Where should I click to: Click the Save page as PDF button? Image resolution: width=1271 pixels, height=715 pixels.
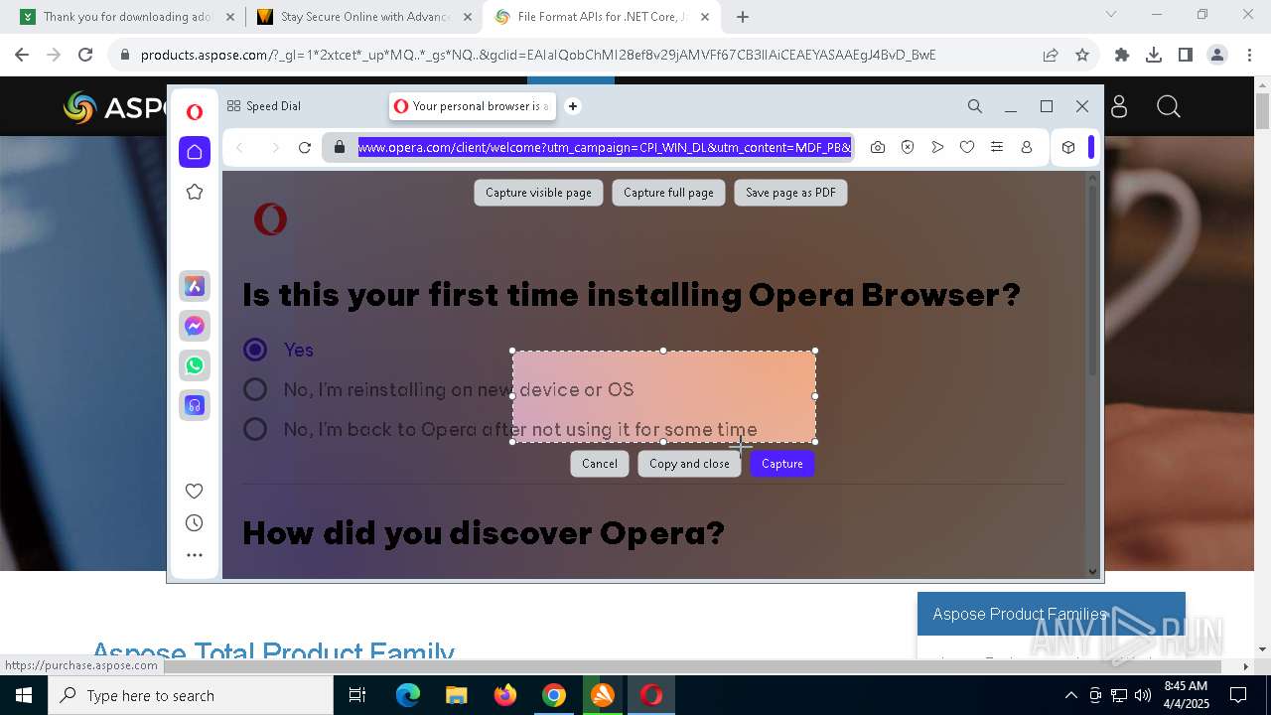pyautogui.click(x=790, y=193)
